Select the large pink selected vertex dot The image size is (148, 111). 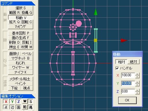[79, 24]
